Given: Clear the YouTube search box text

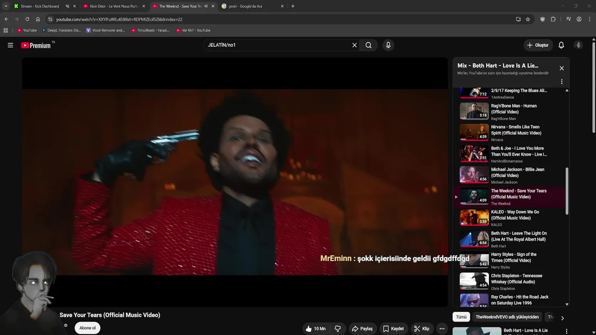Looking at the screenshot, I should click(x=354, y=45).
